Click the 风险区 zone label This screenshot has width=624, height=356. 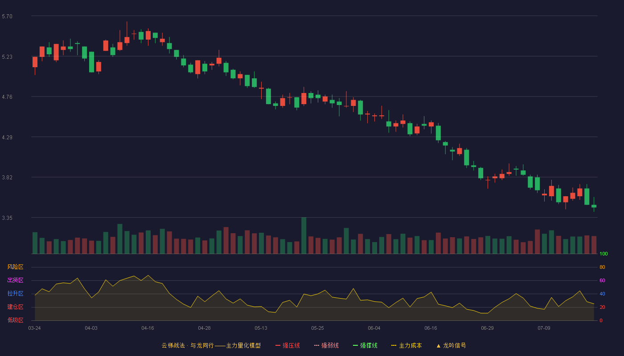[x=15, y=267]
